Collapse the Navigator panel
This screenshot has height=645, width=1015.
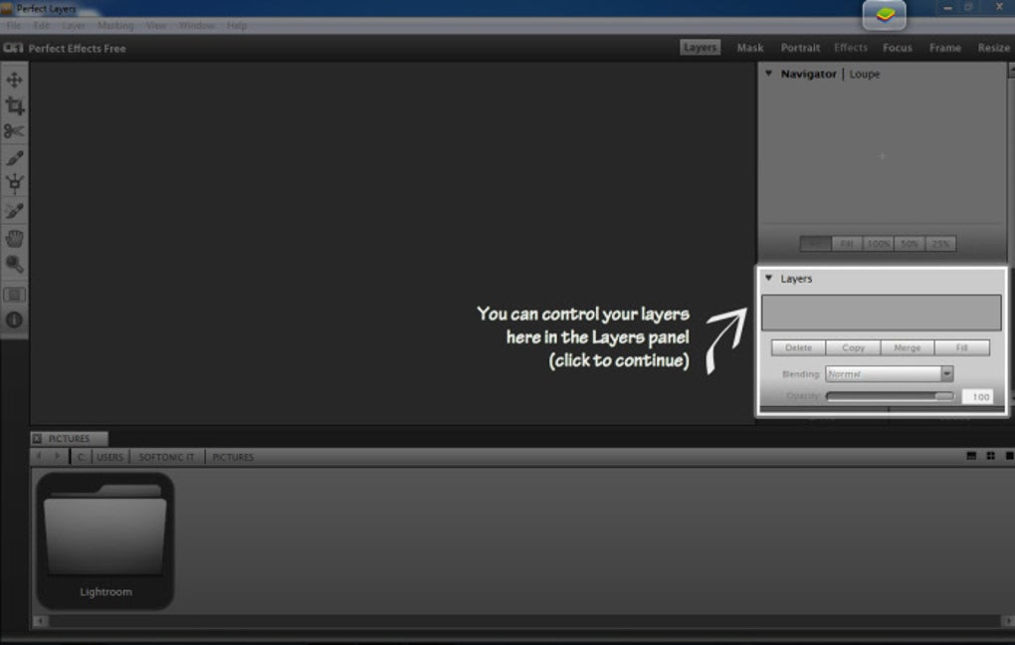768,74
